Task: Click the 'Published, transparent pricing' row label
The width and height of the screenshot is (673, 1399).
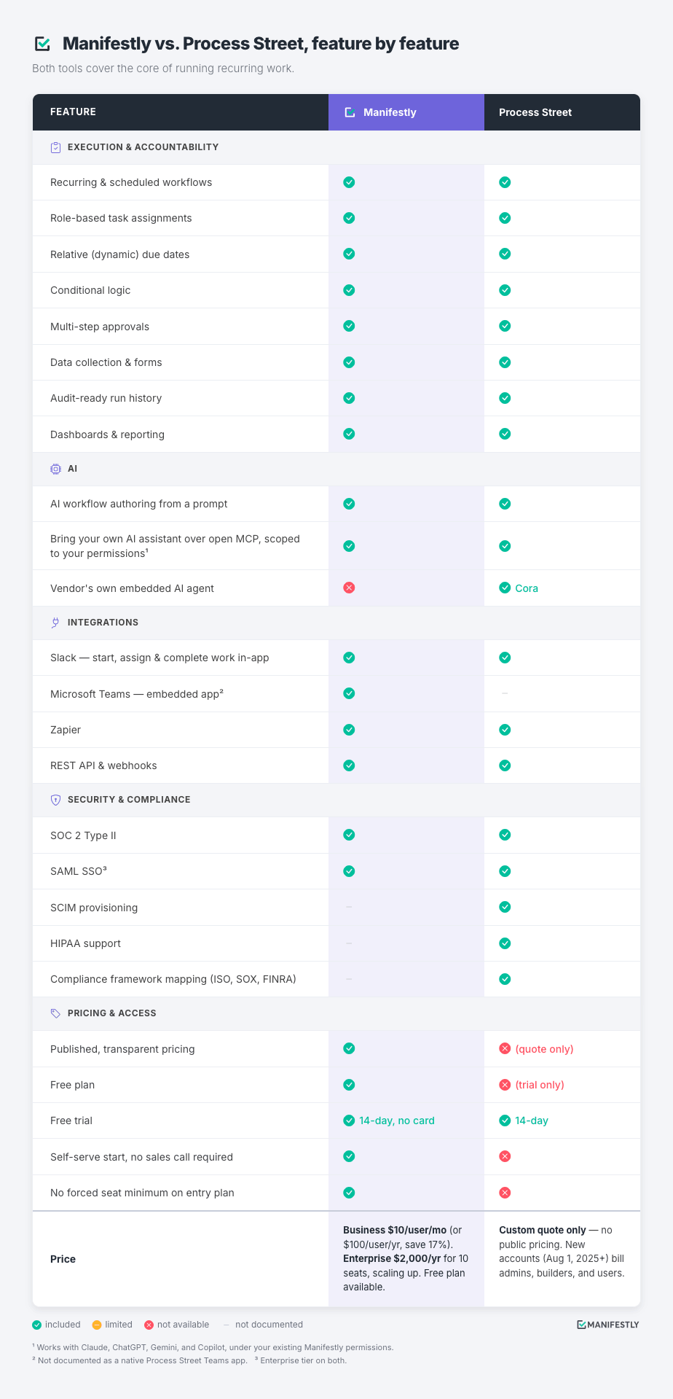Action: tap(122, 1049)
